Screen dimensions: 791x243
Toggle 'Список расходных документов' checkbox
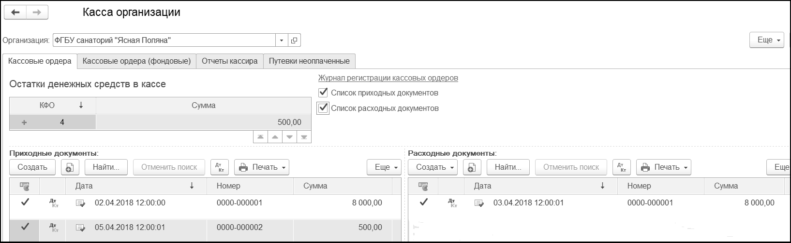pyautogui.click(x=323, y=108)
